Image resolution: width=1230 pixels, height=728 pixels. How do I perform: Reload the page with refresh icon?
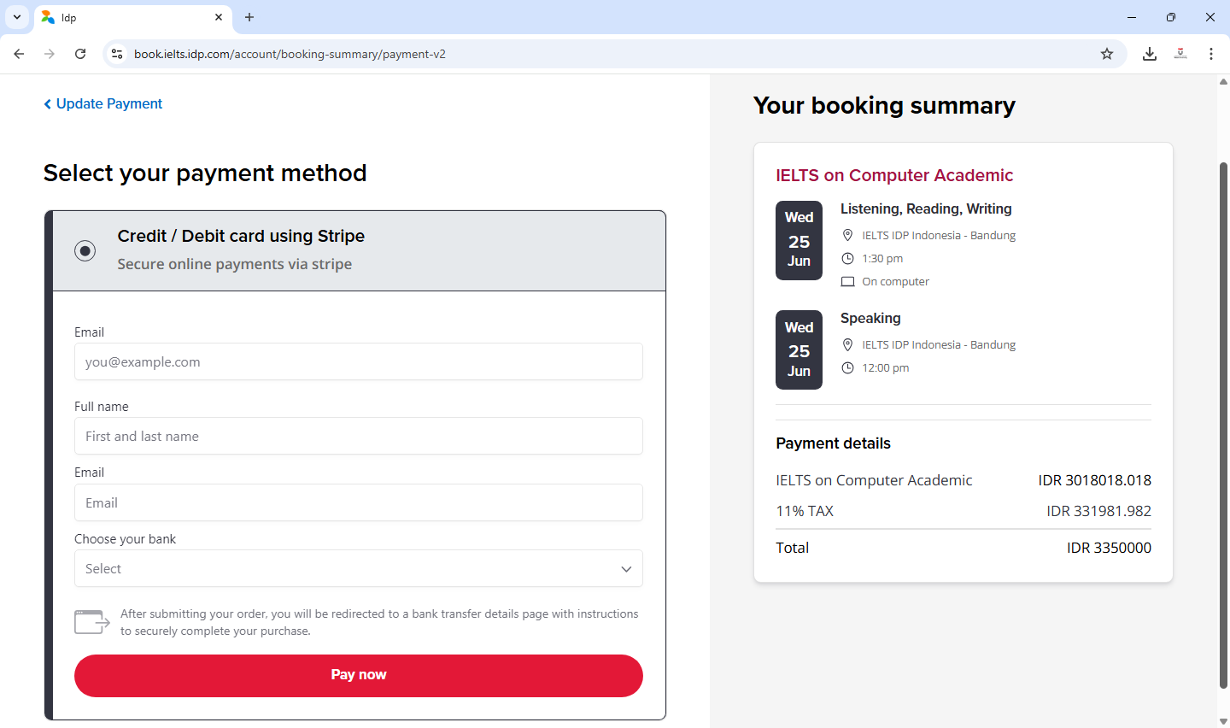(80, 54)
